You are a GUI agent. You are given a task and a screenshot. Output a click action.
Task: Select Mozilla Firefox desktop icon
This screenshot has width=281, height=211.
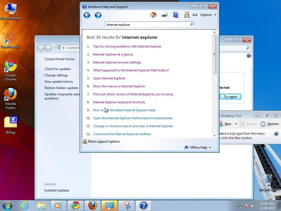point(11,99)
